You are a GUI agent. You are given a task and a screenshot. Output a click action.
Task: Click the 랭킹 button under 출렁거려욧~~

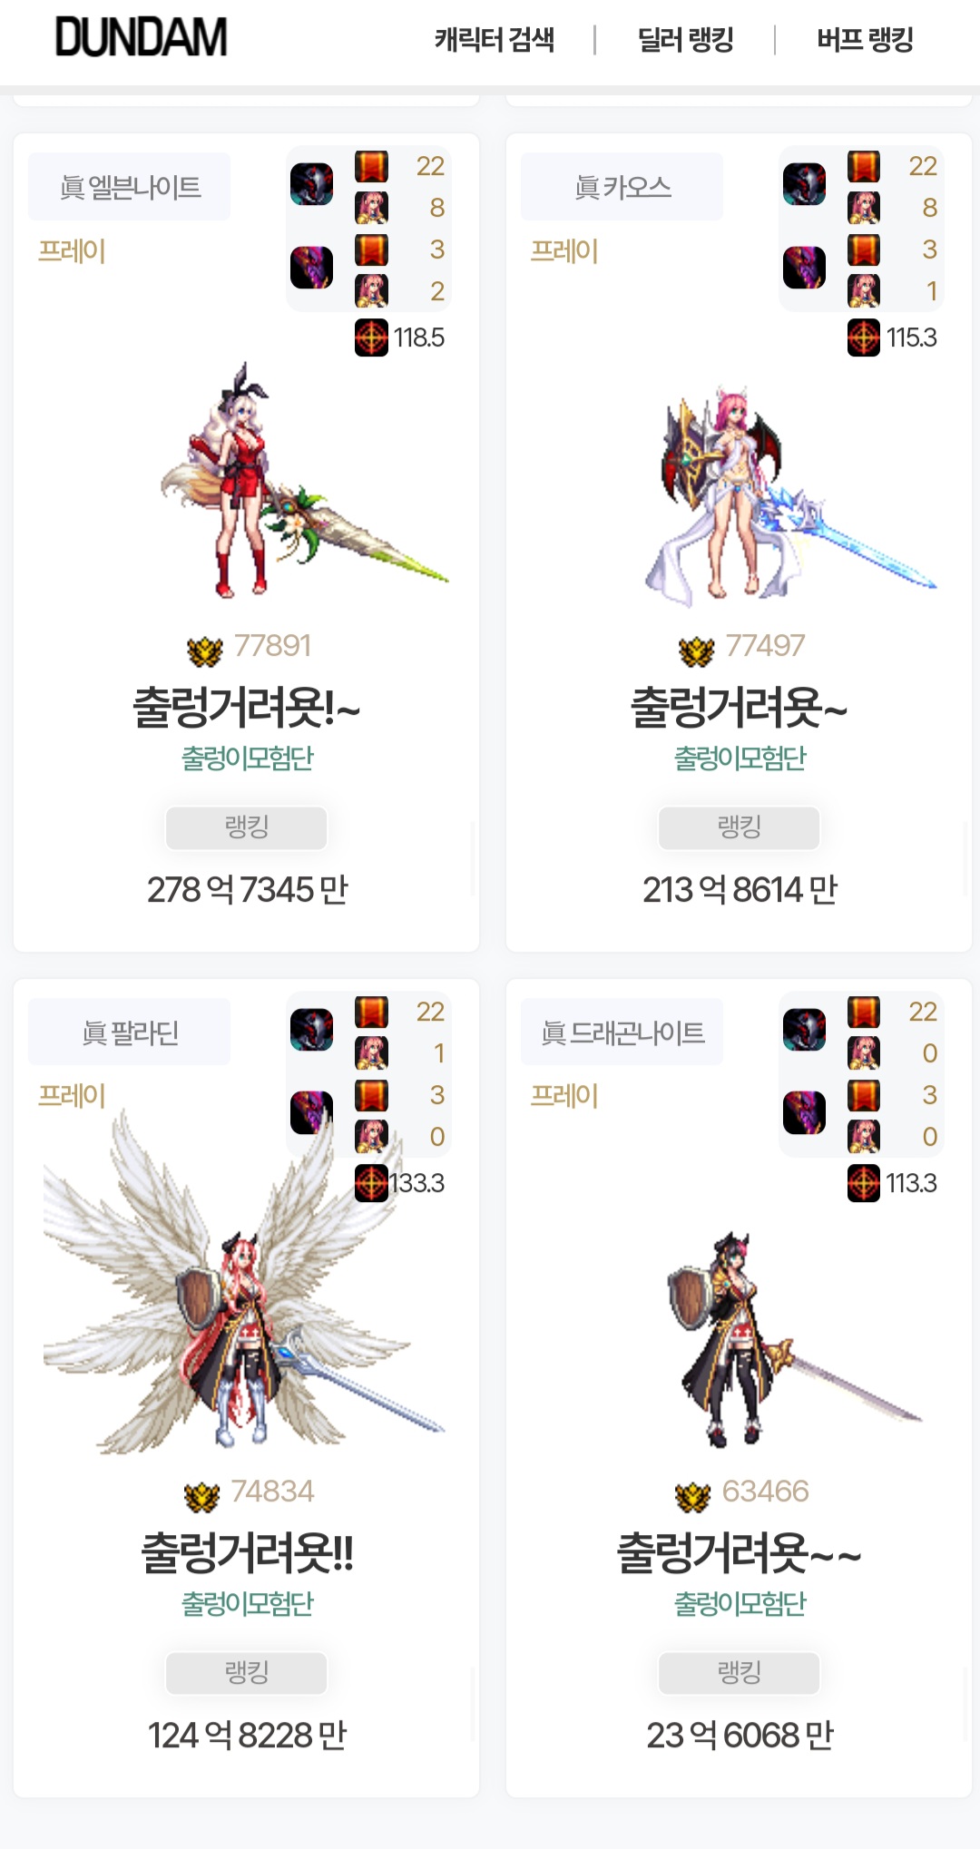point(739,1673)
